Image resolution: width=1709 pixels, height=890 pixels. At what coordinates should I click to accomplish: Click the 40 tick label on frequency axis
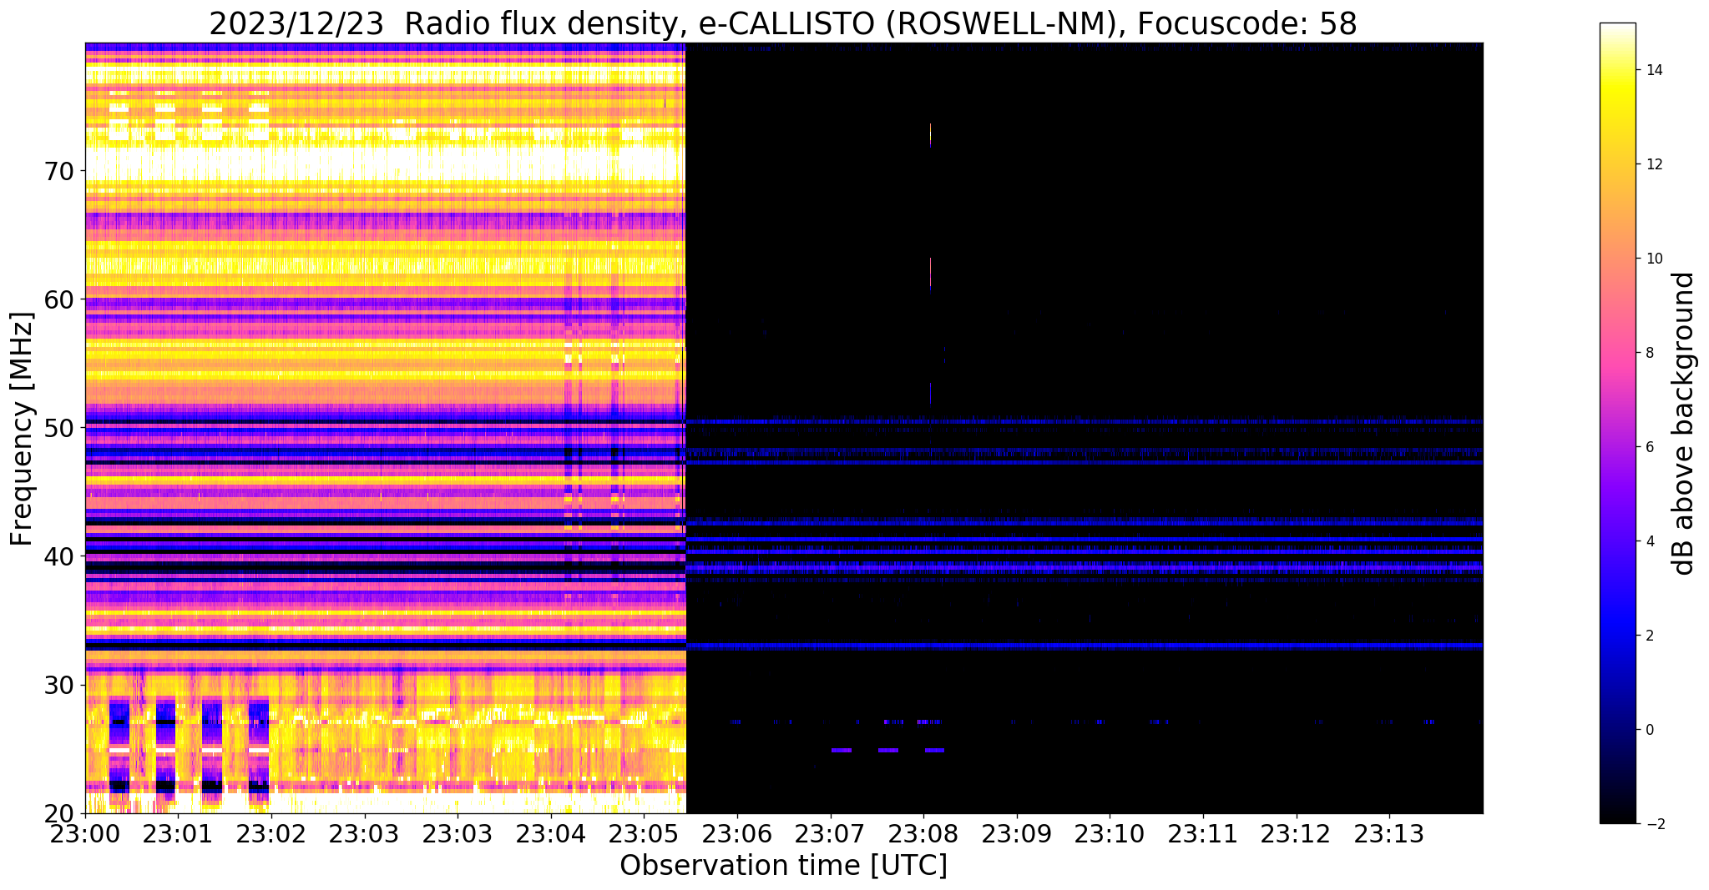point(59,556)
